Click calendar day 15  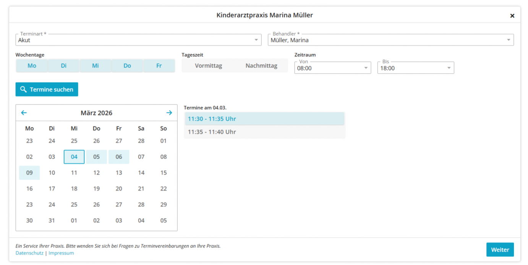pyautogui.click(x=164, y=173)
